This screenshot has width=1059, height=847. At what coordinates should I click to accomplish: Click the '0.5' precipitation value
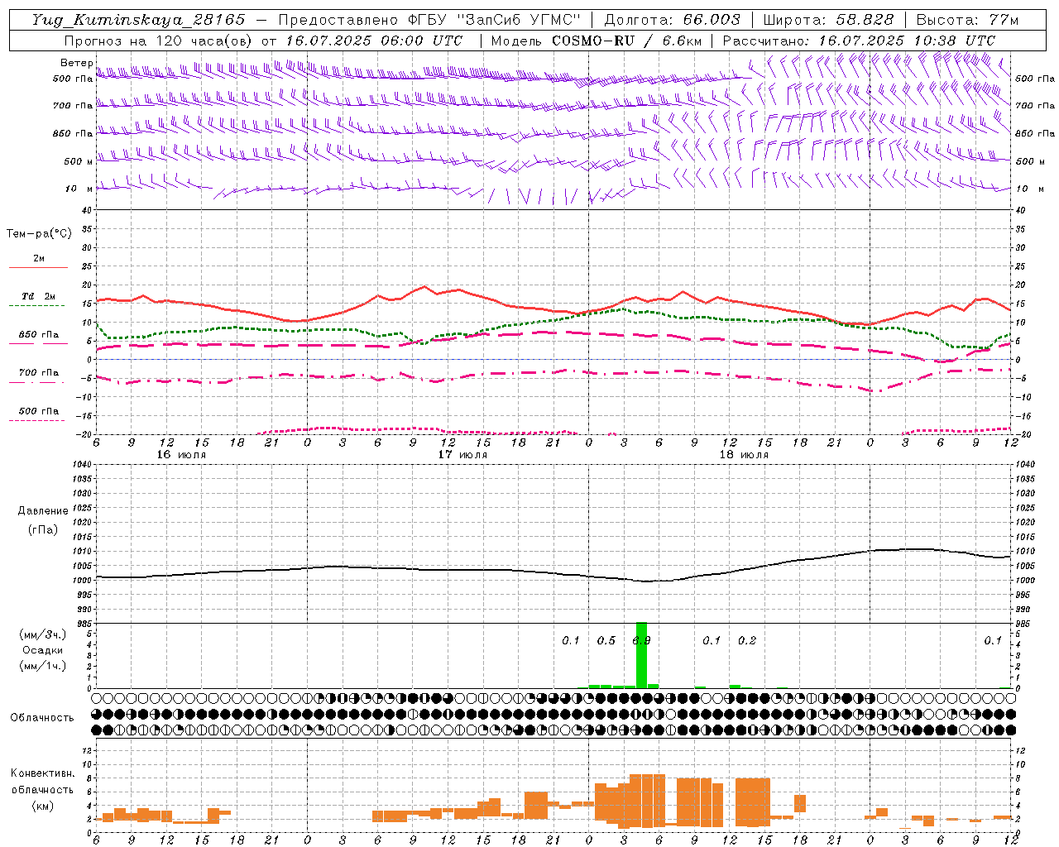pos(606,641)
